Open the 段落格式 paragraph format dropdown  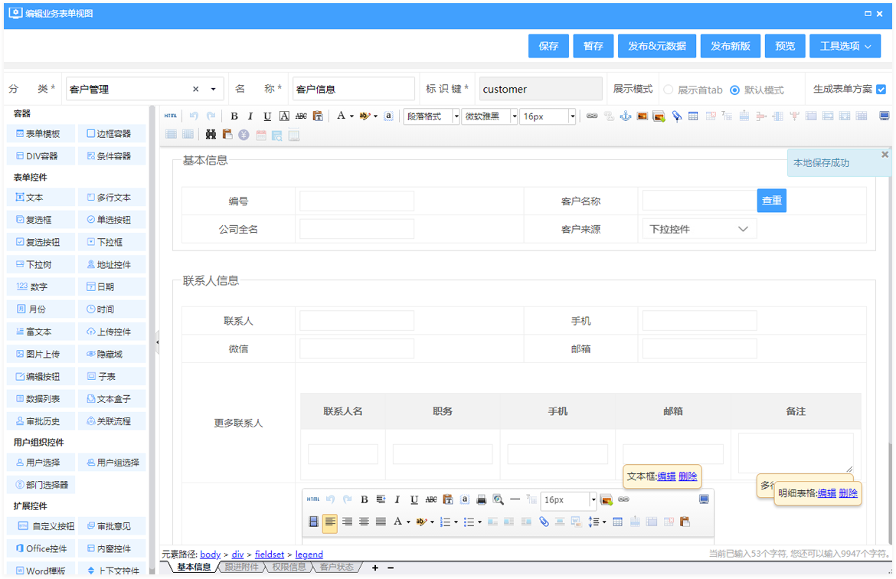point(432,116)
